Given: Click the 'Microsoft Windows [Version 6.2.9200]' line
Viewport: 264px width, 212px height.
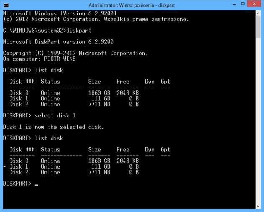Looking at the screenshot, I should pos(60,13).
